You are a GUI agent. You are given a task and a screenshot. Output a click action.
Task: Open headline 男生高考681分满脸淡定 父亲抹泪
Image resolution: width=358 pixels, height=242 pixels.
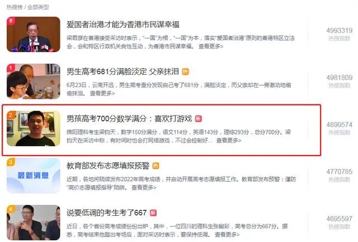point(123,72)
